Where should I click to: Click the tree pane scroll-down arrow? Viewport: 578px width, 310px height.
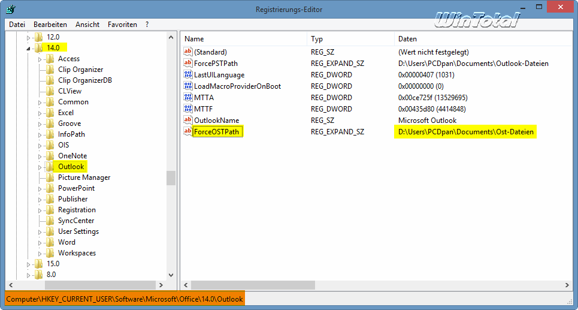pos(171,275)
